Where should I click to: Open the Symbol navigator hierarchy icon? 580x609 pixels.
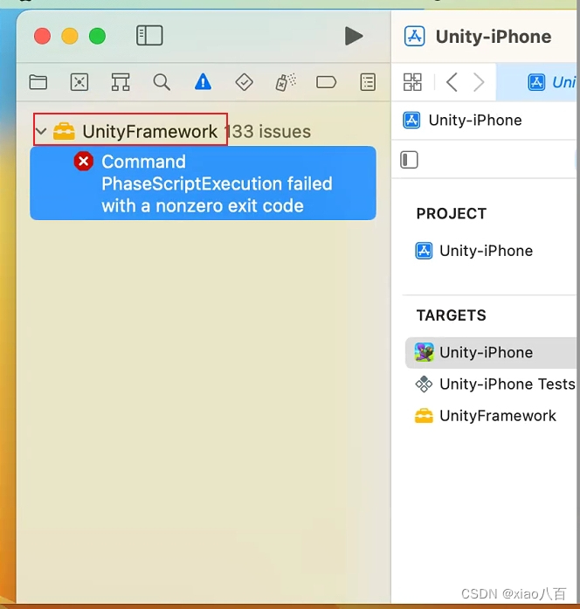121,82
